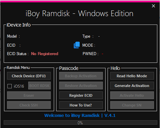Open Register ECID
This screenshot has height=128, width=160.
81,95
